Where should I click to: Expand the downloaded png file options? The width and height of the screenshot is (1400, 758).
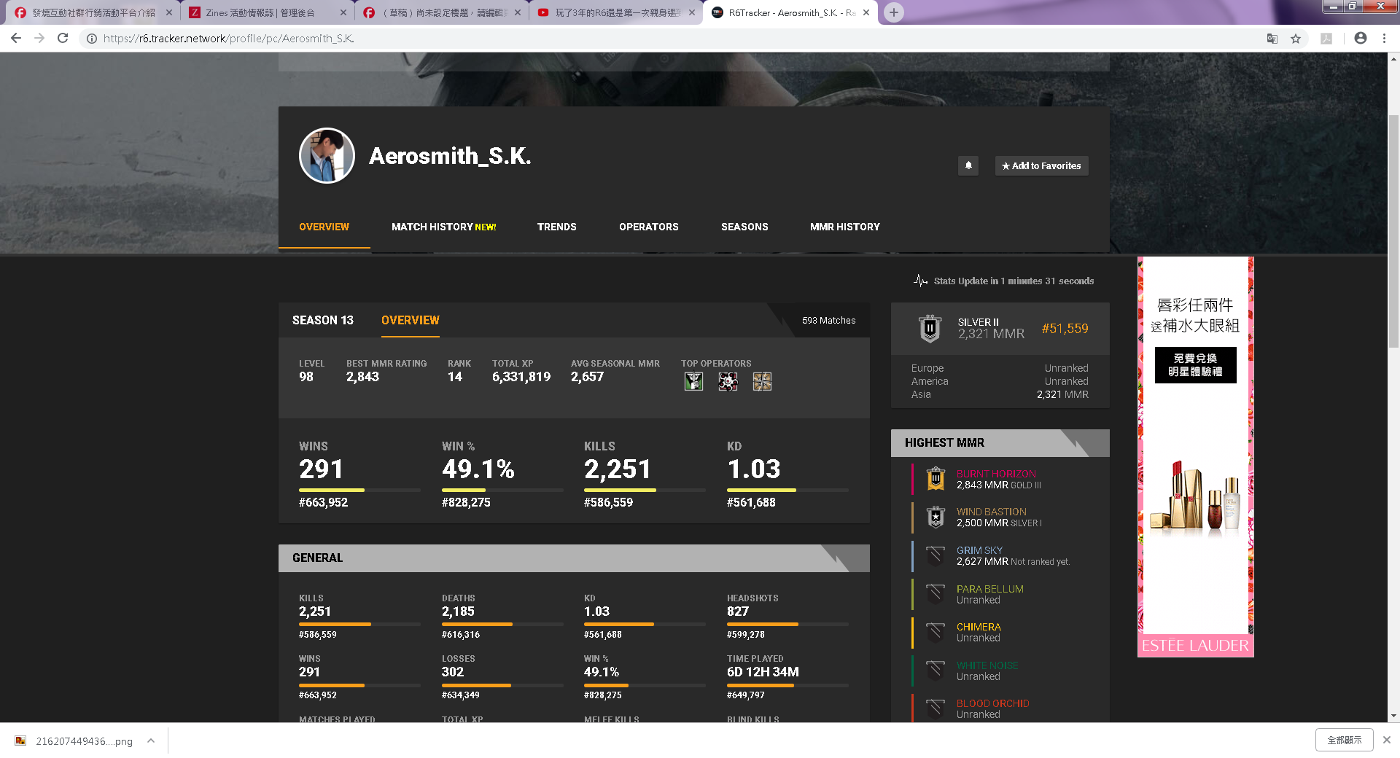[x=151, y=741]
